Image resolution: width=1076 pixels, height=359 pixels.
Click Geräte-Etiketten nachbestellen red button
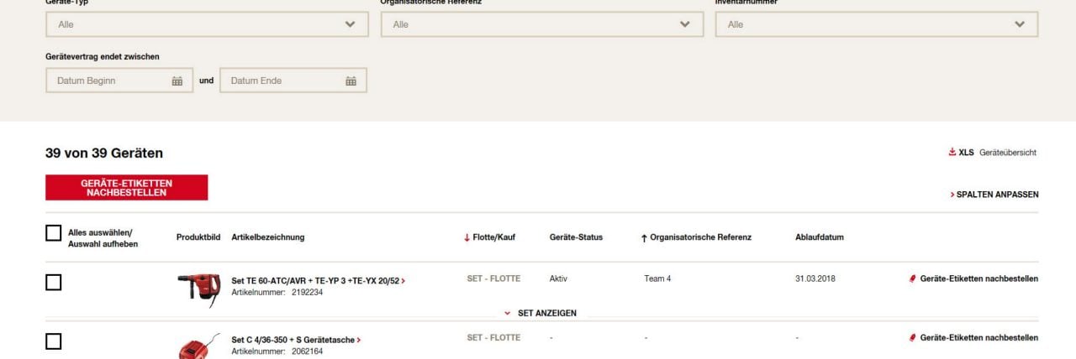(x=126, y=188)
